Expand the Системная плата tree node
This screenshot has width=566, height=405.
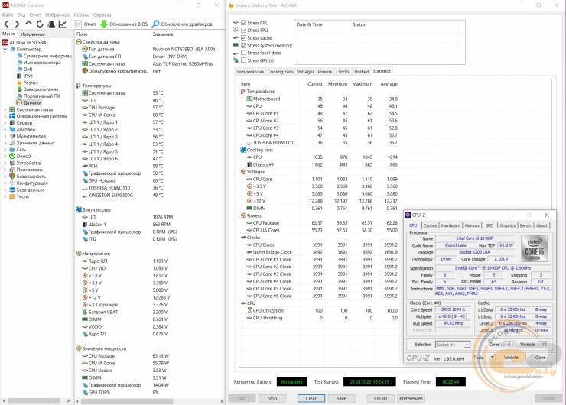(x=5, y=109)
